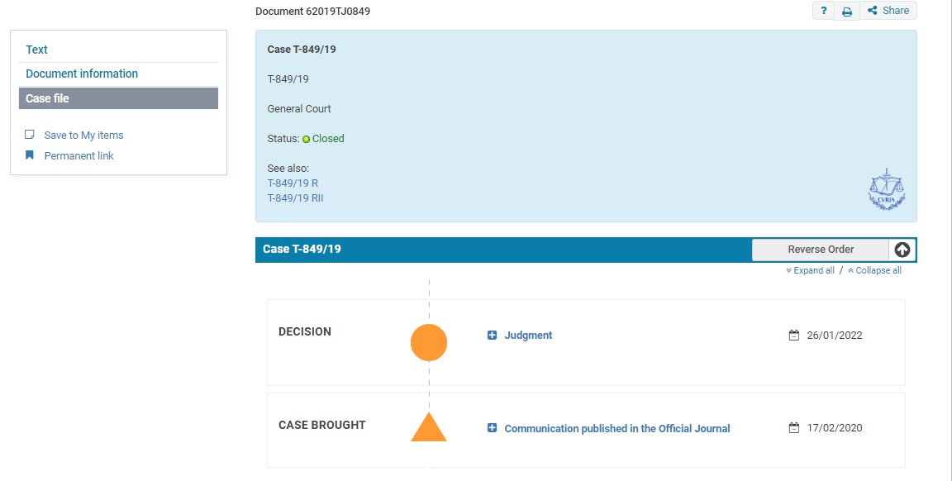Click the Case T-849/19 blue header bar title
The width and height of the screenshot is (952, 481).
tap(302, 249)
